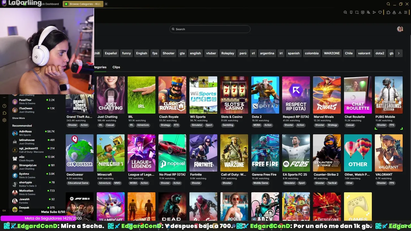Open the Marvel Rivals category cover
The height and width of the screenshot is (231, 411).
point(327,95)
